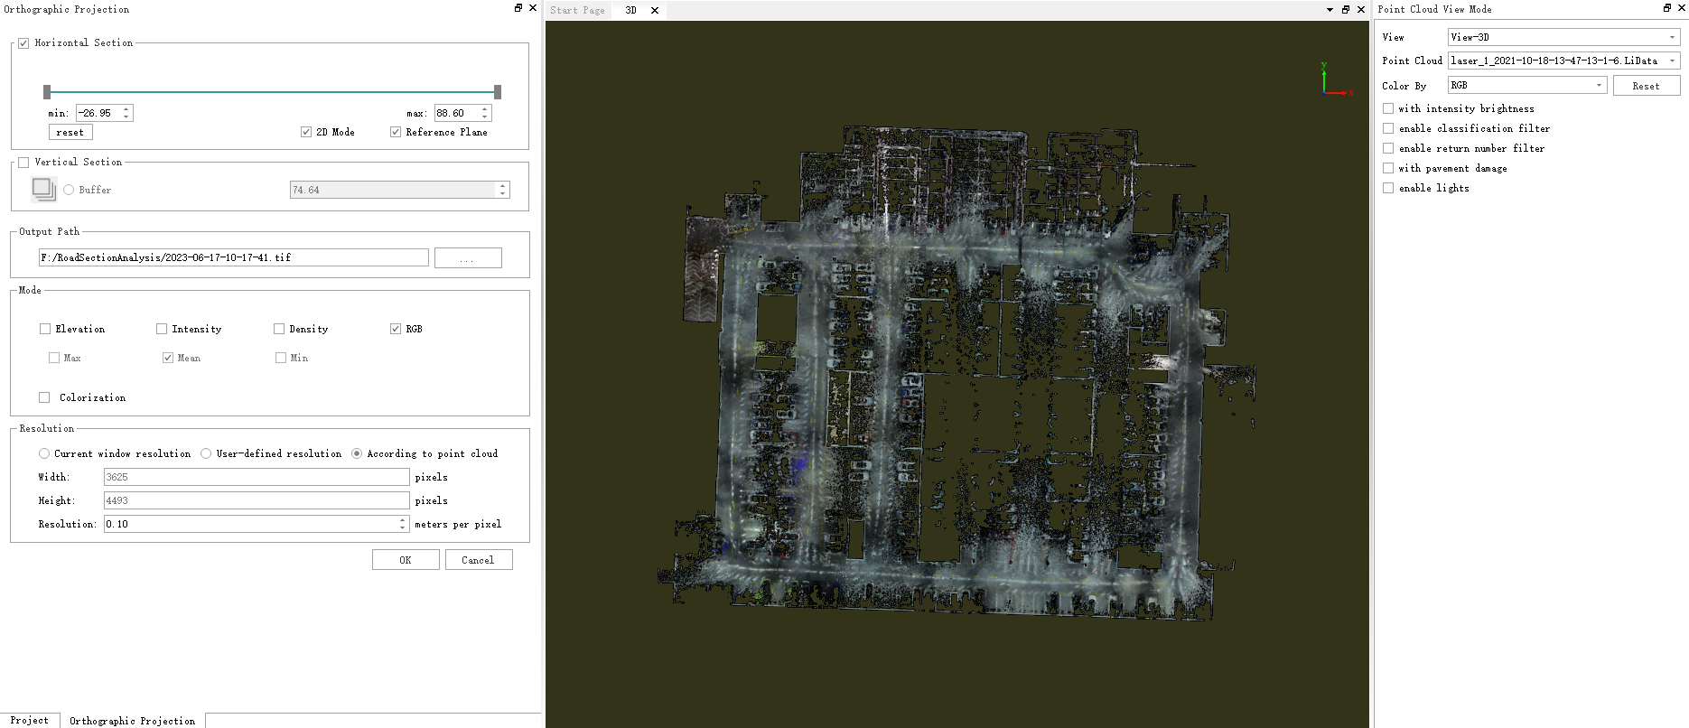Check the Density mode checkbox
The image size is (1689, 728).
(279, 329)
